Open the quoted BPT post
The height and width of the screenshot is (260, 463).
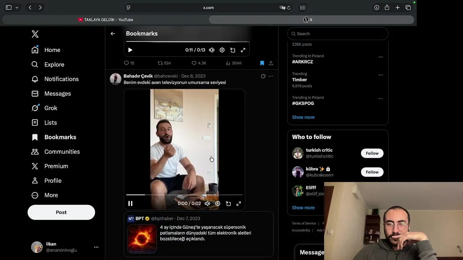(x=199, y=234)
